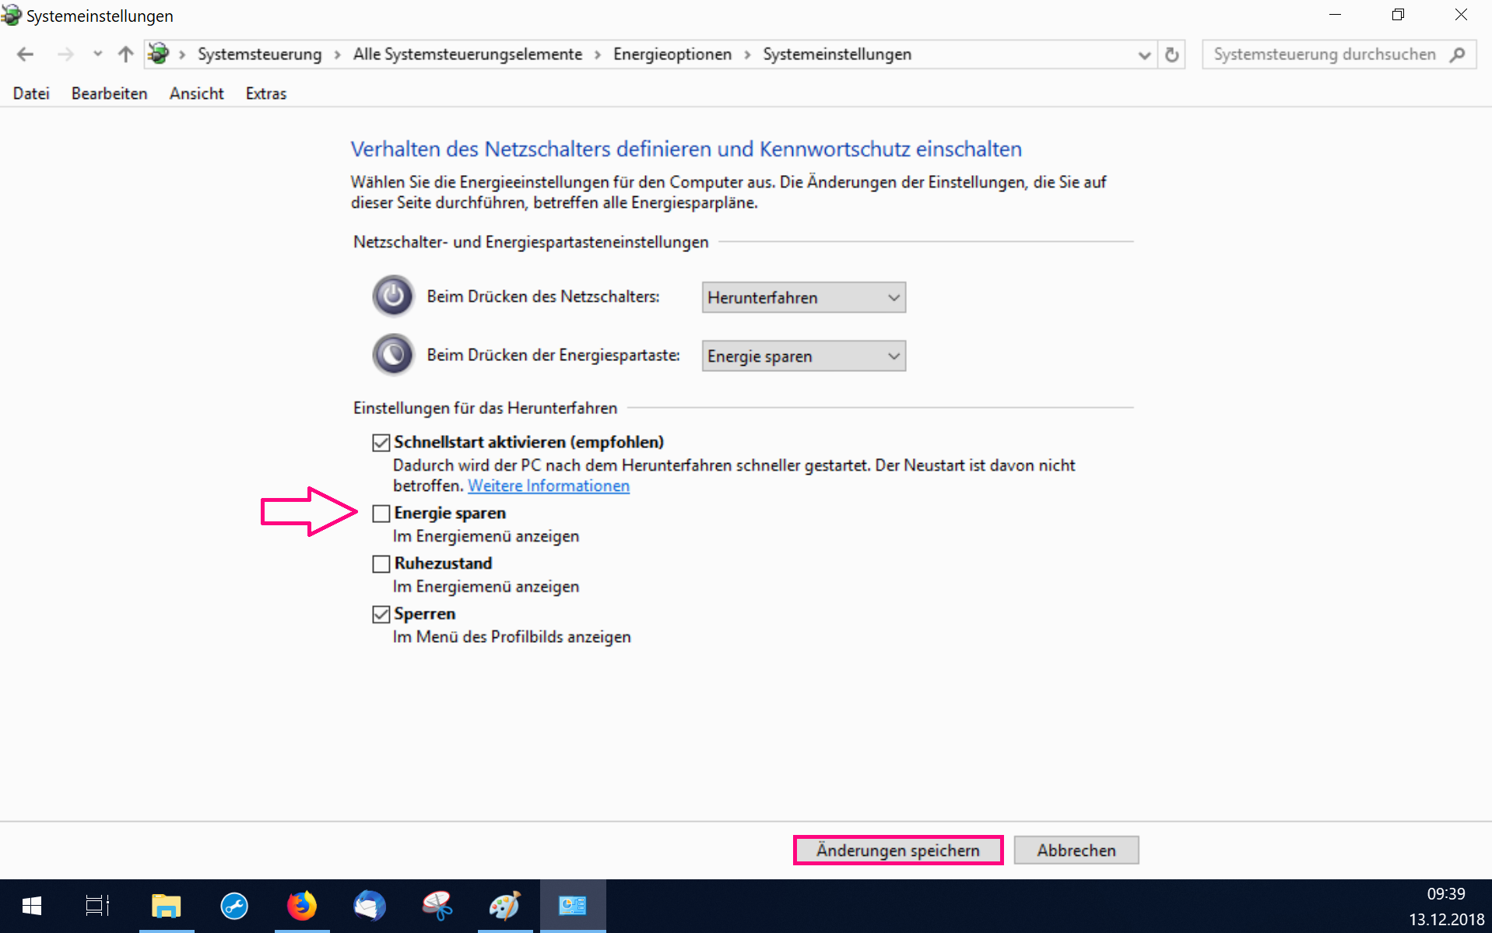Refresh the control panel page

(1171, 54)
